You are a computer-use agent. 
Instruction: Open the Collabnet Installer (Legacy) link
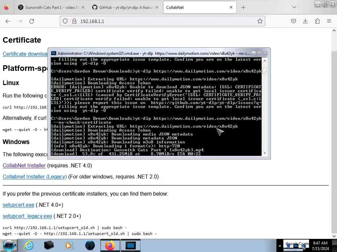tap(35, 177)
